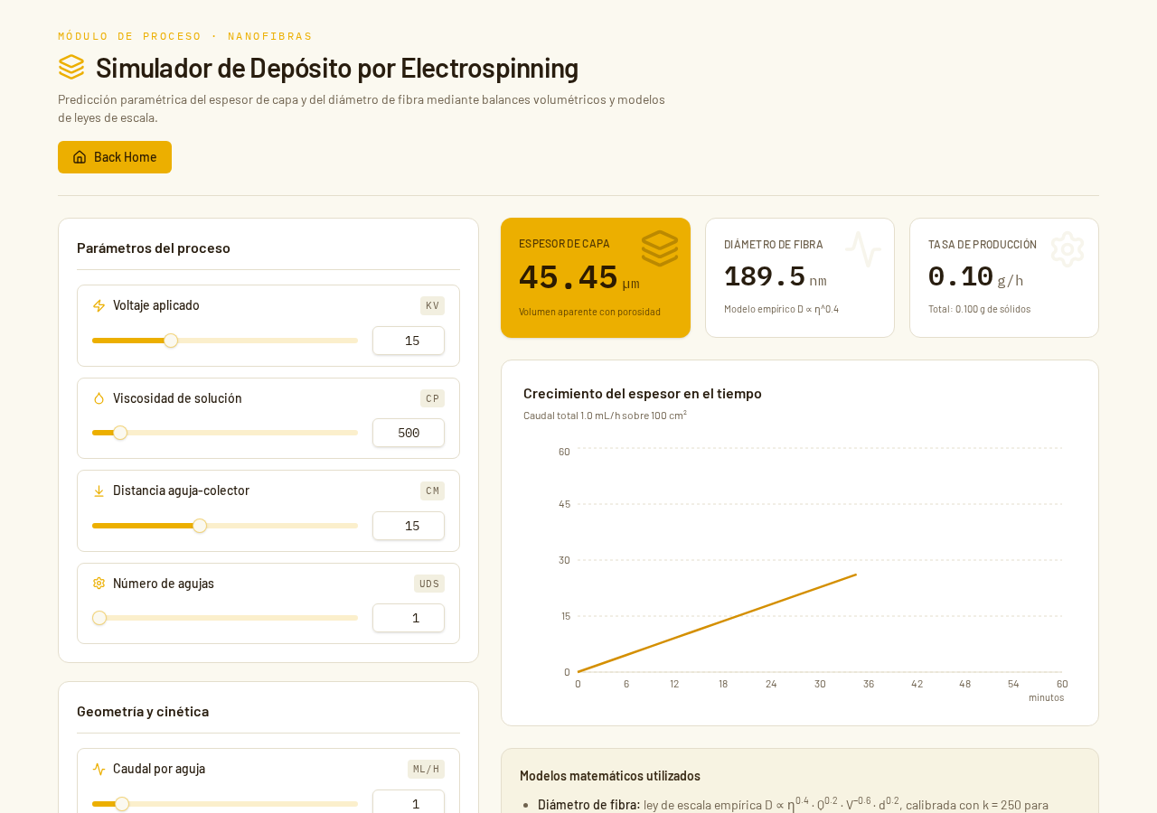
Task: Adjust the Voltaje aplicado slider
Action: click(225, 341)
